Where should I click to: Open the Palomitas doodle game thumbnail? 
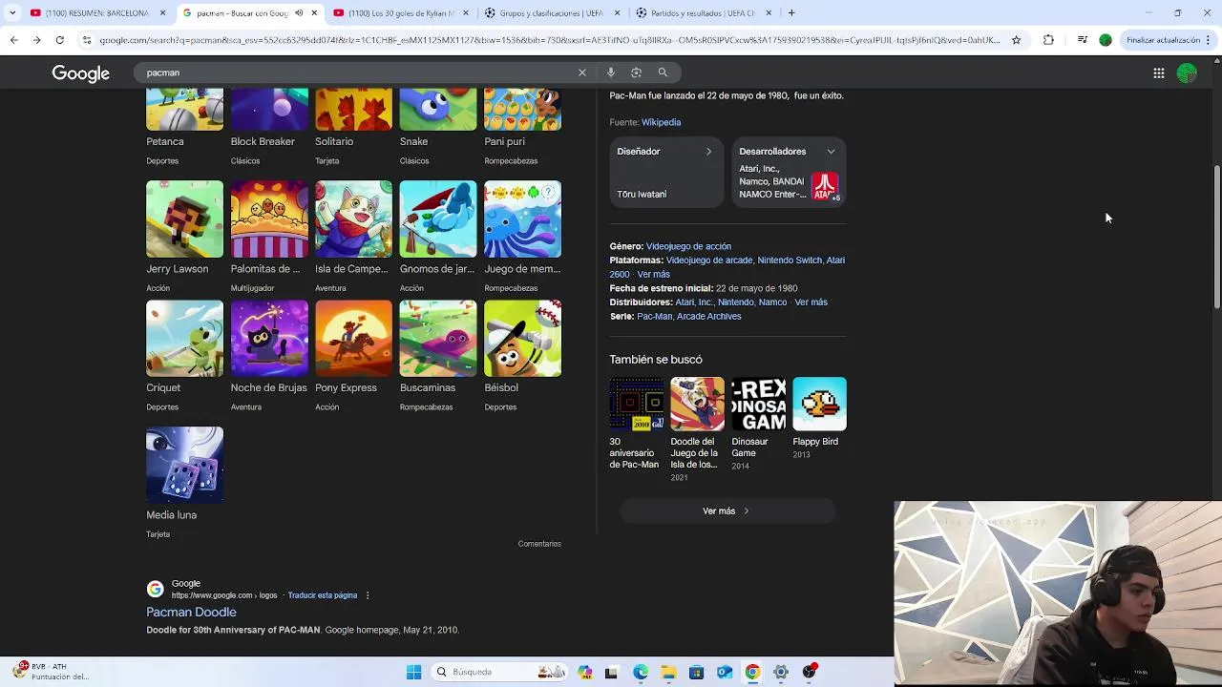269,219
